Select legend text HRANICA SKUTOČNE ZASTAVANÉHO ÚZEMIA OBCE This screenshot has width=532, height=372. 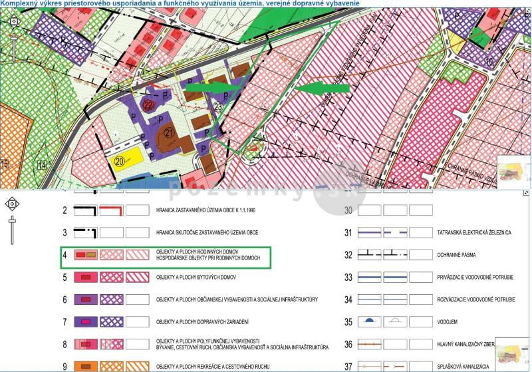pyautogui.click(x=207, y=233)
